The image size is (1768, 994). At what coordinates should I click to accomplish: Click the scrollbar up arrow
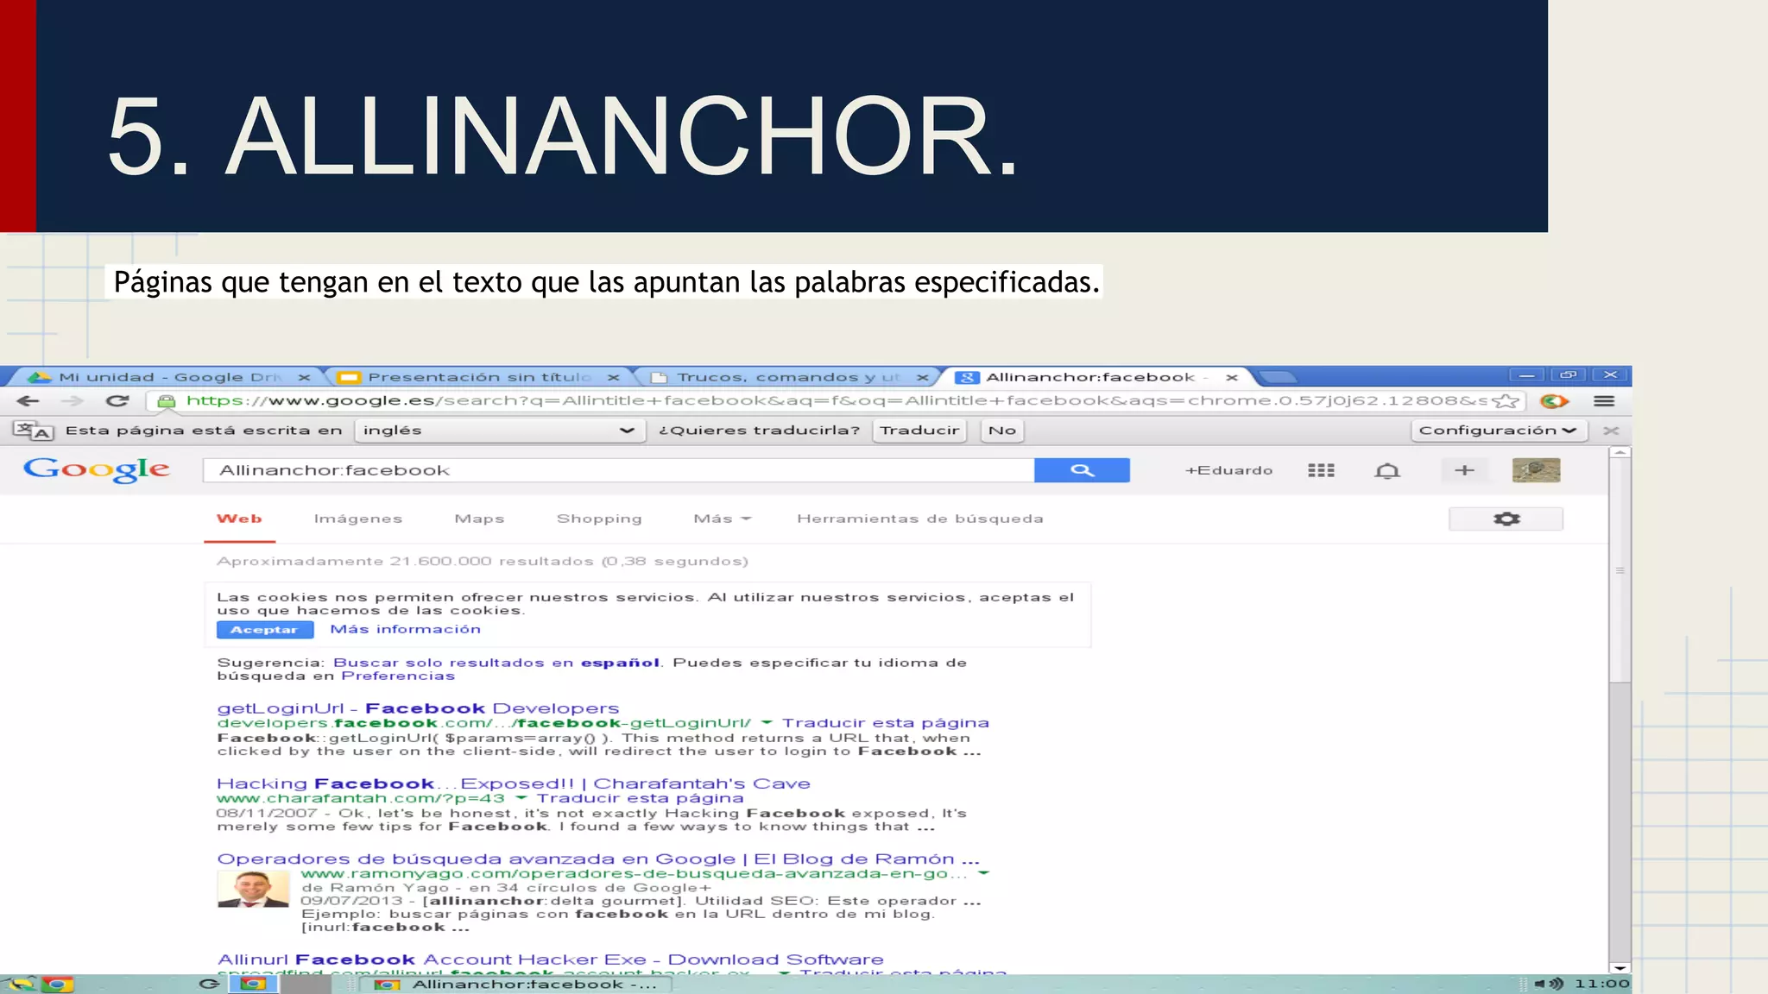coord(1620,452)
